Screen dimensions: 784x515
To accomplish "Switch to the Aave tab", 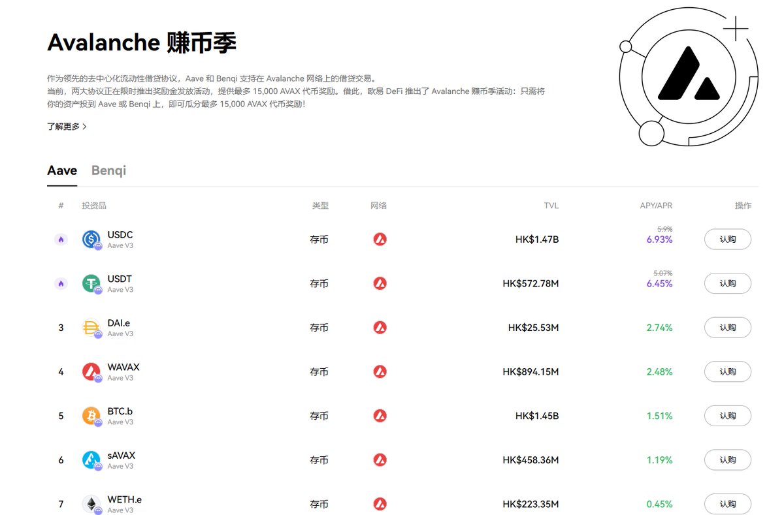I will point(62,170).
